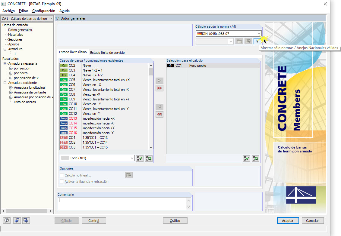Click the Gráfico button

(x=175, y=221)
